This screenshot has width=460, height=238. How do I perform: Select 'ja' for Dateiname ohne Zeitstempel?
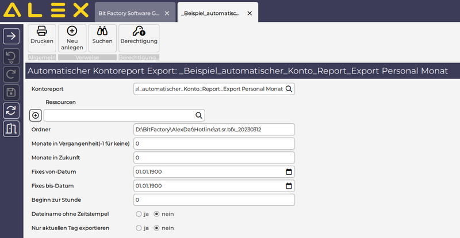click(x=139, y=214)
